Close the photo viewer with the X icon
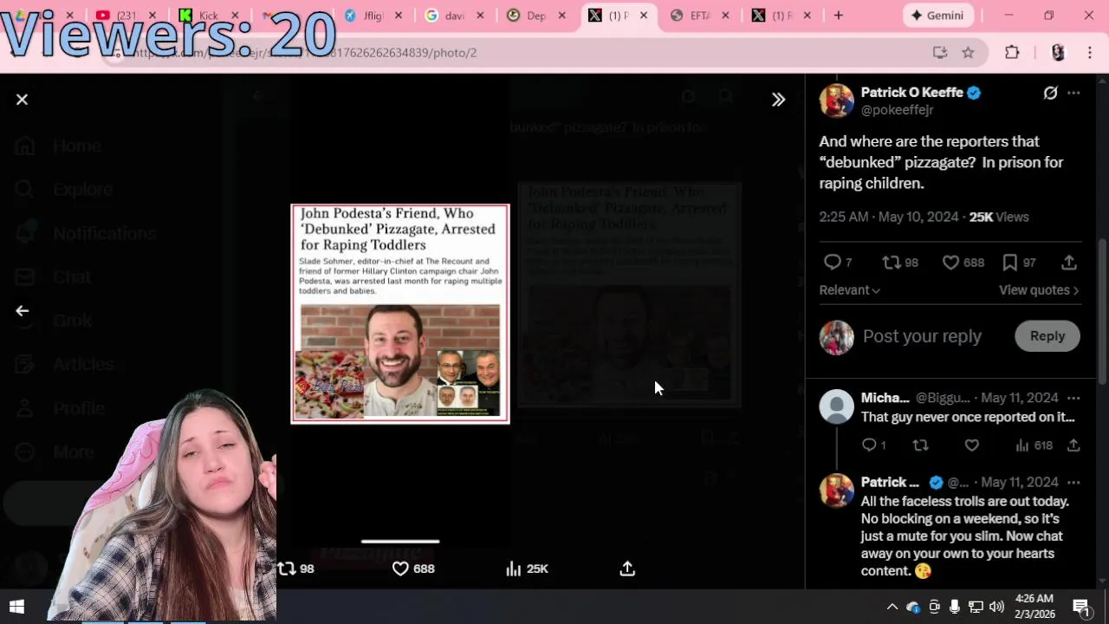Image resolution: width=1109 pixels, height=624 pixels. tap(22, 100)
